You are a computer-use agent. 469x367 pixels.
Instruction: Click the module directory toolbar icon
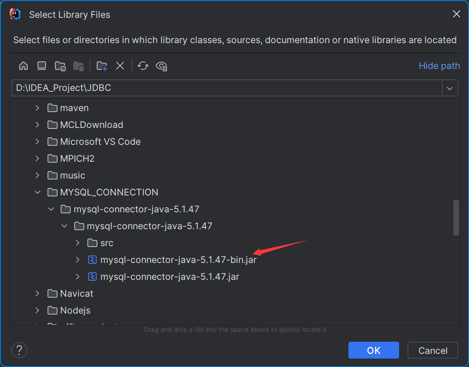click(78, 66)
